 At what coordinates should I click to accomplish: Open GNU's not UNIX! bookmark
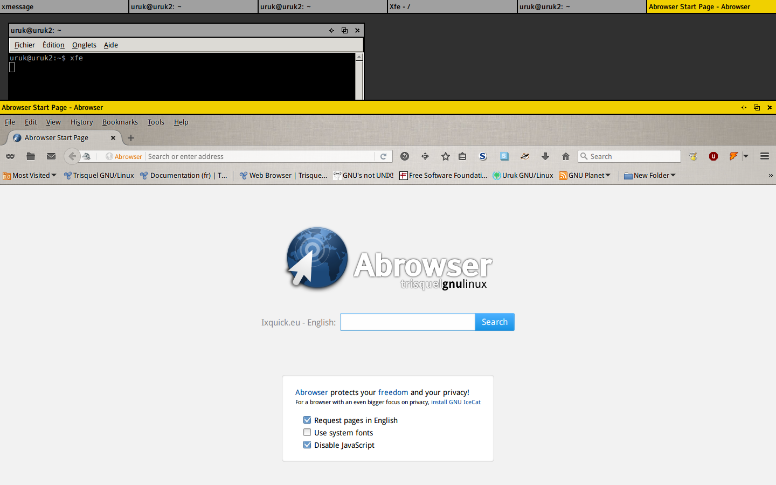(x=364, y=175)
